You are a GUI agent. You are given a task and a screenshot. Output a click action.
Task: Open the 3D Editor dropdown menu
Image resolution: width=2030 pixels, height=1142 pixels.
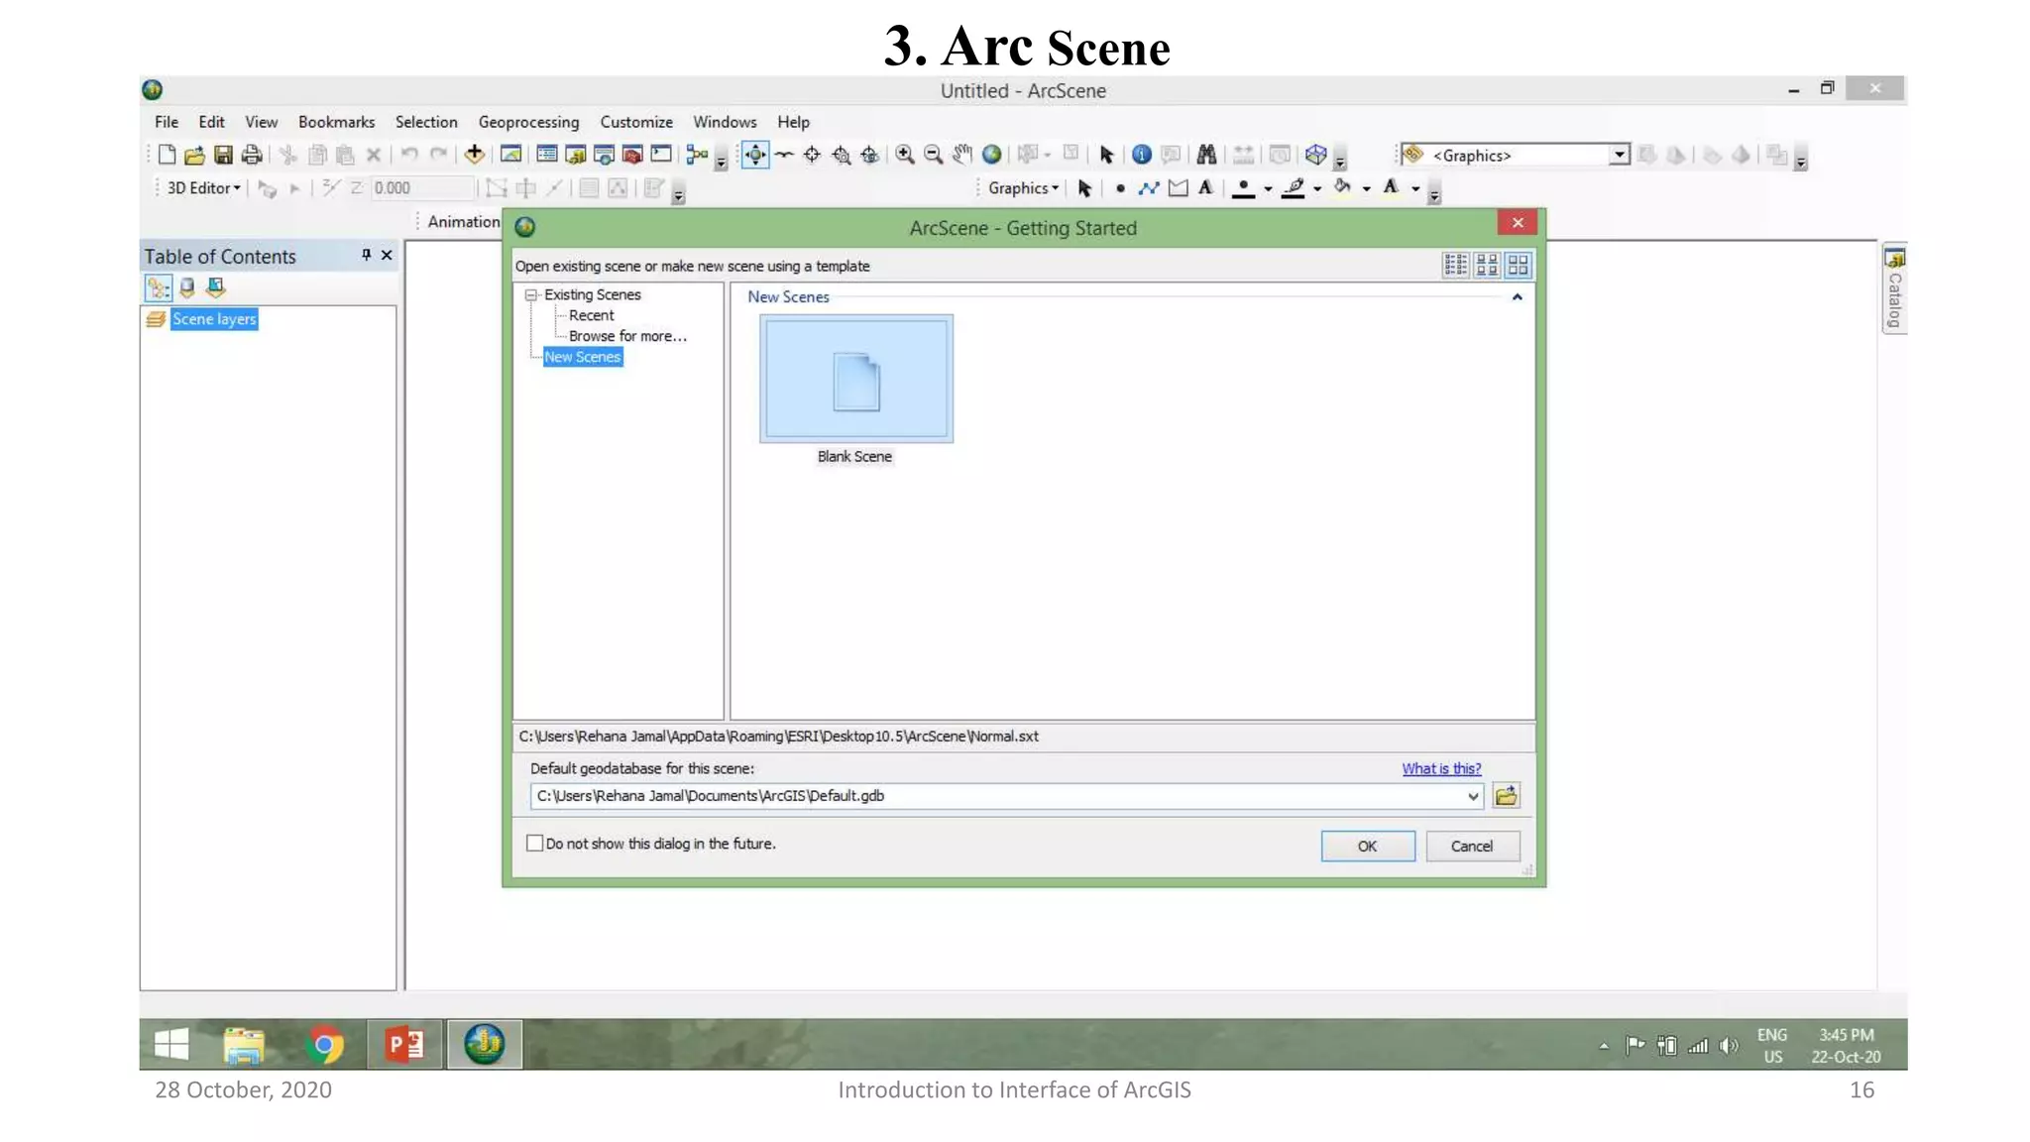click(204, 188)
